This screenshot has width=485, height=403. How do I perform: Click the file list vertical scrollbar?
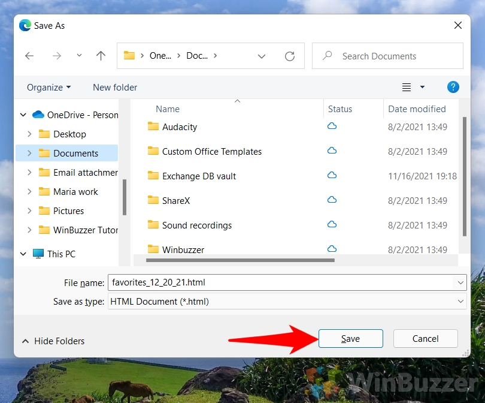(464, 176)
